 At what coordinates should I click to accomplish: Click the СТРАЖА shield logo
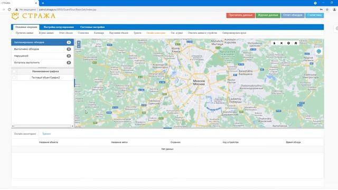click(x=15, y=16)
